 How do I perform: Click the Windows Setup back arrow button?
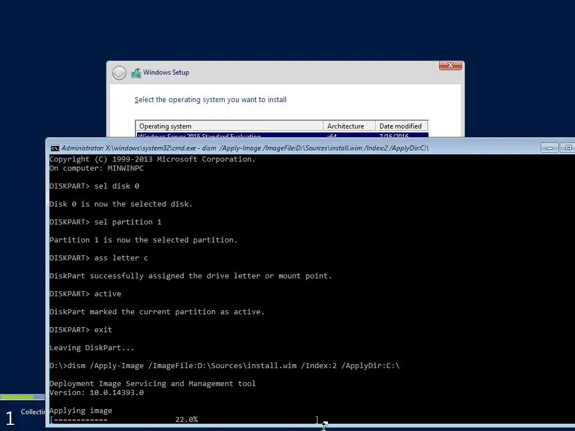119,73
